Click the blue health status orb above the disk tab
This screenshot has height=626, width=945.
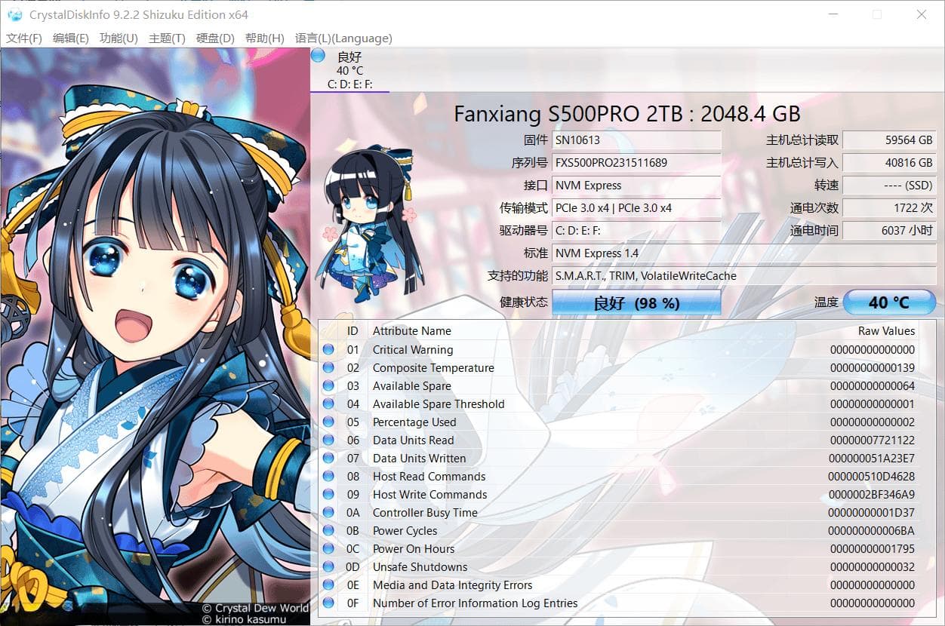(318, 55)
